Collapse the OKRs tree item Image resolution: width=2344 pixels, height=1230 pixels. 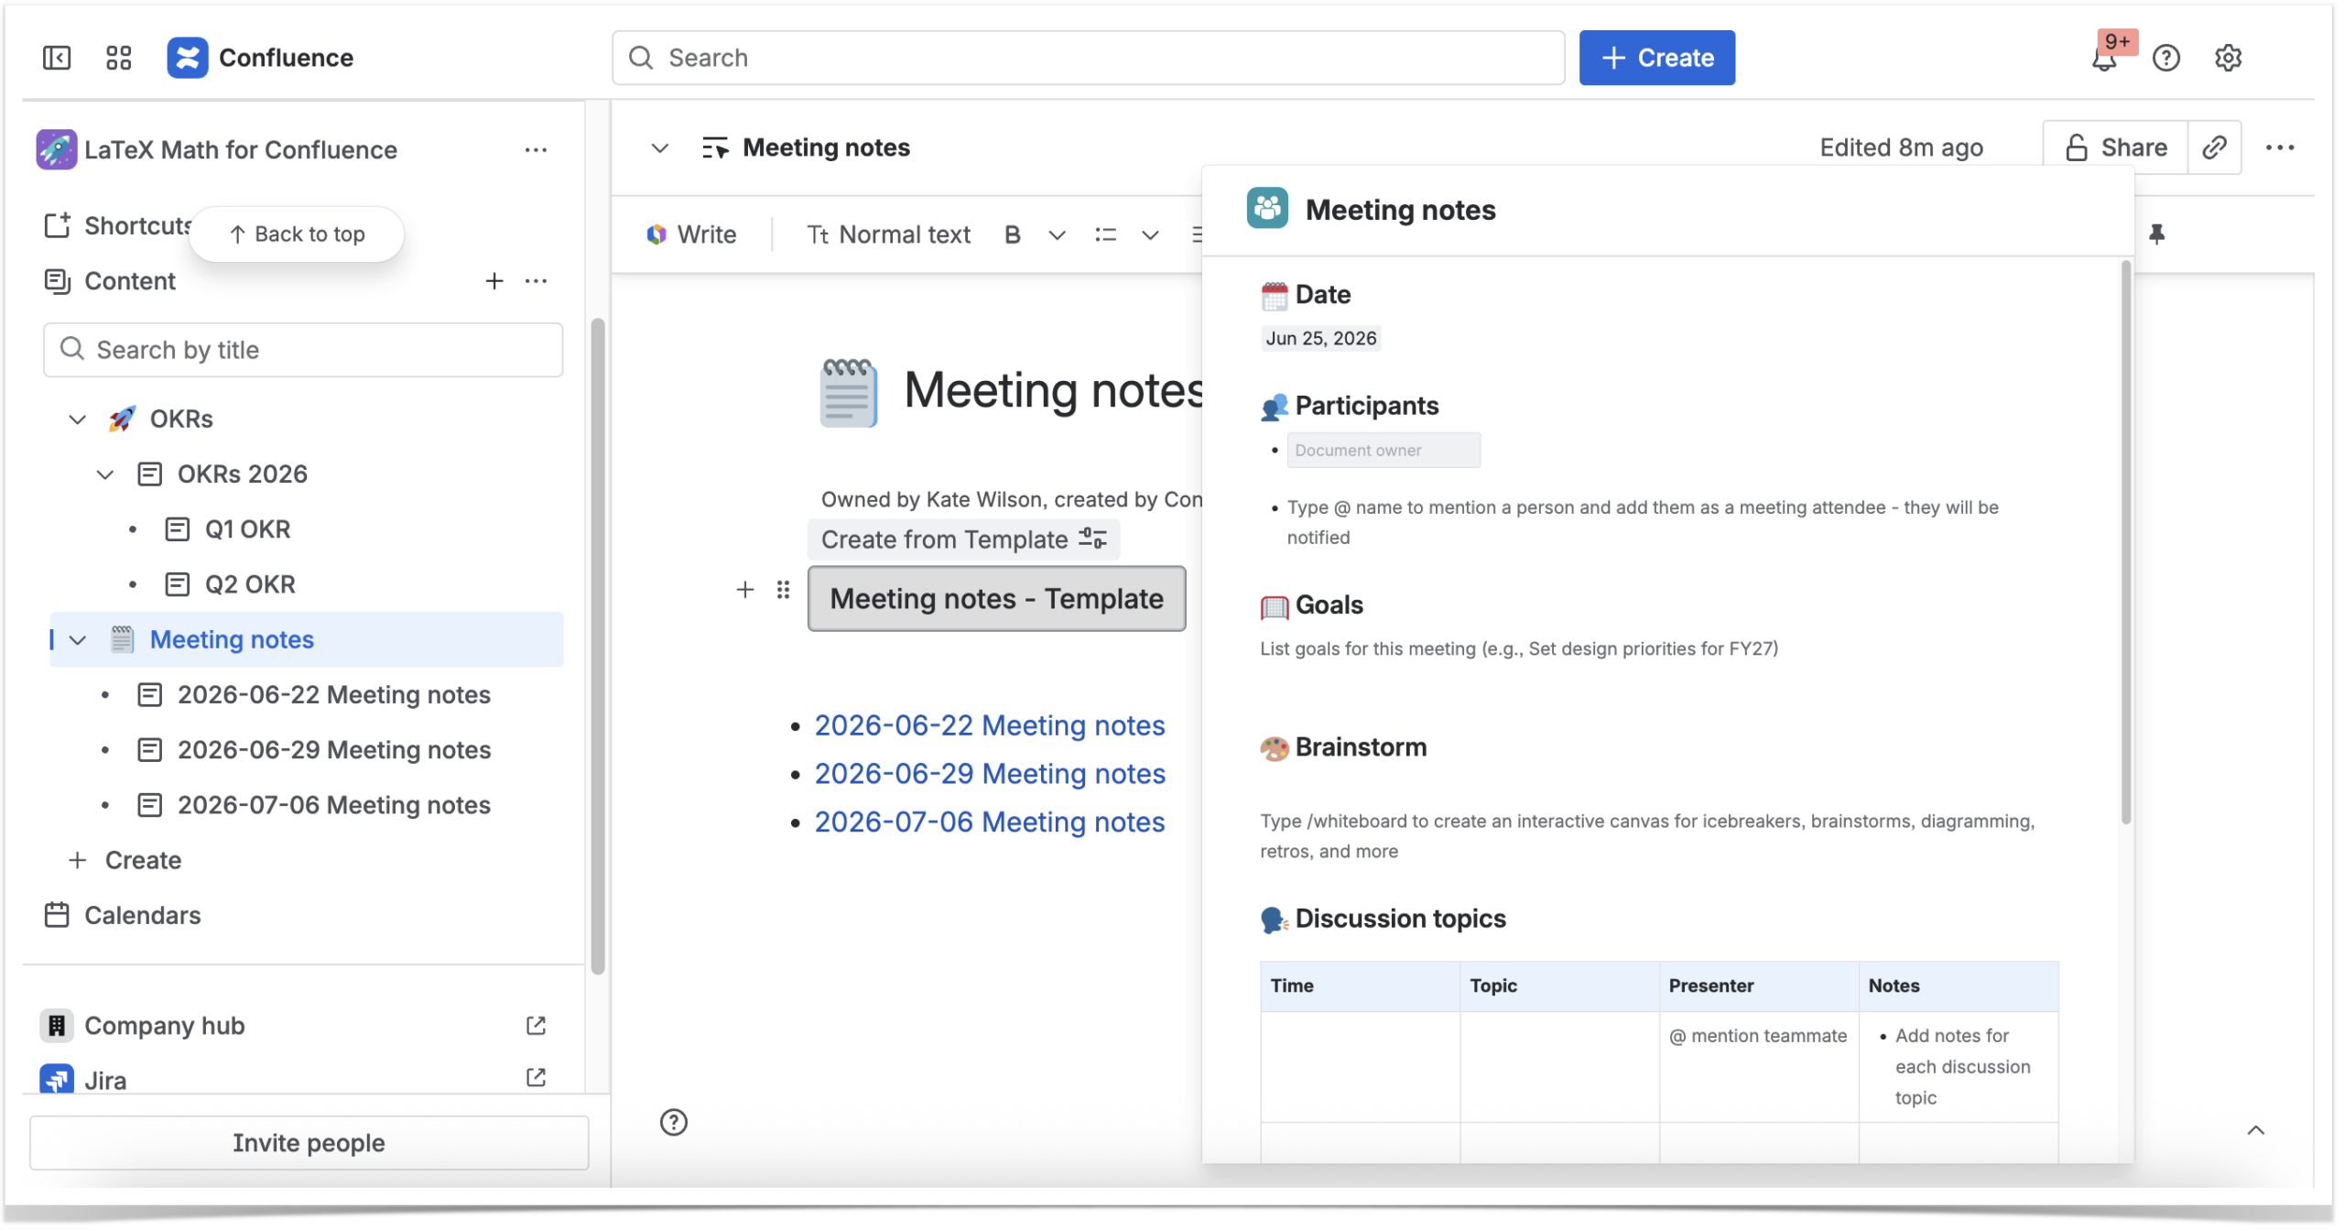pos(78,419)
